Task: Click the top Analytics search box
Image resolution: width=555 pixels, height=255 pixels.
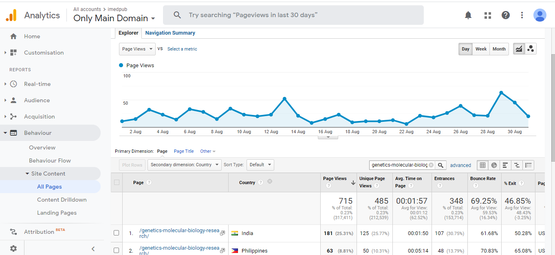Action: [293, 15]
